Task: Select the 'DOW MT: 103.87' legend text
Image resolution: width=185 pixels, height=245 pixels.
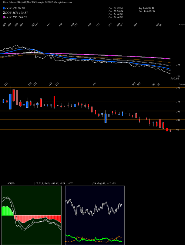Action: pyautogui.click(x=17, y=13)
